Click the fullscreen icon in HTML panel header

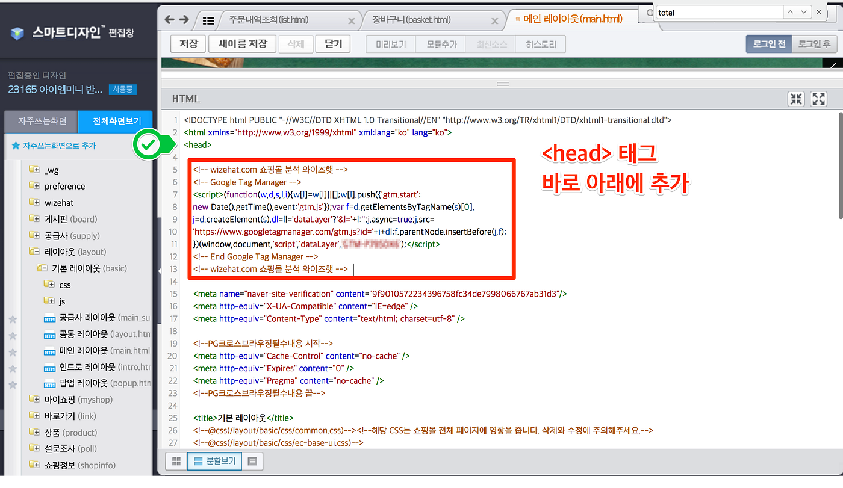[818, 98]
